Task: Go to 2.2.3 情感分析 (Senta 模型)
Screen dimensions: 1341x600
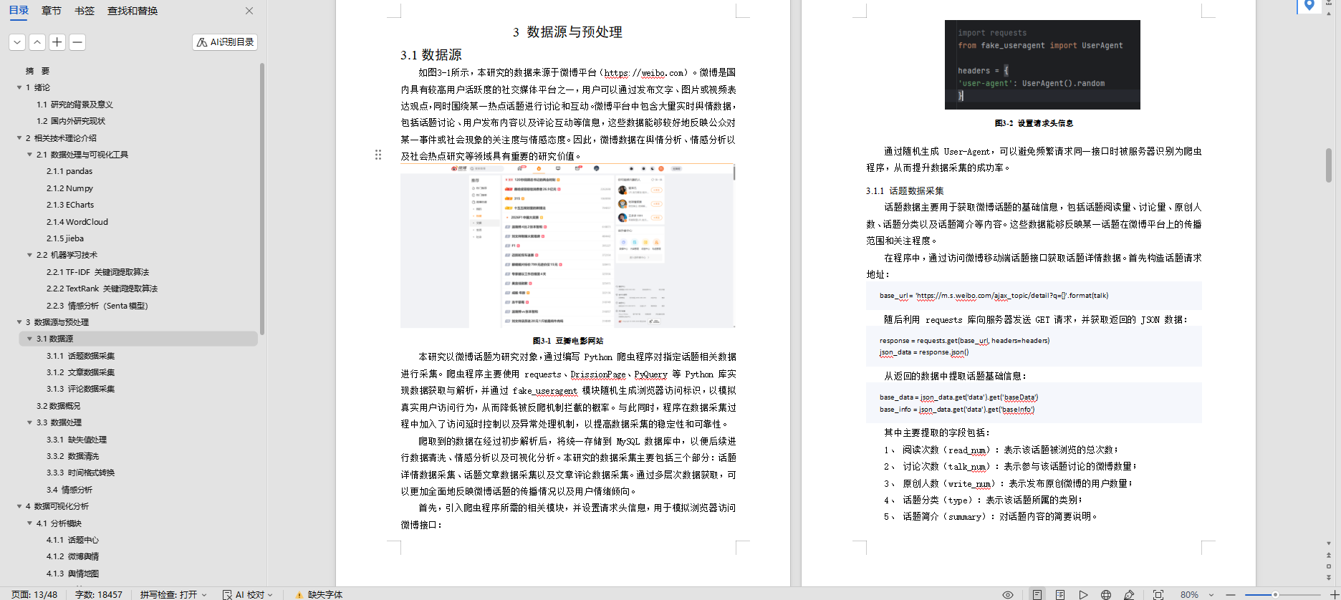Action: (x=97, y=306)
